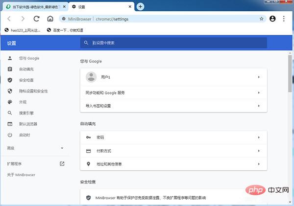Click the arrow on 地址和其他信息 row

(x=259, y=164)
